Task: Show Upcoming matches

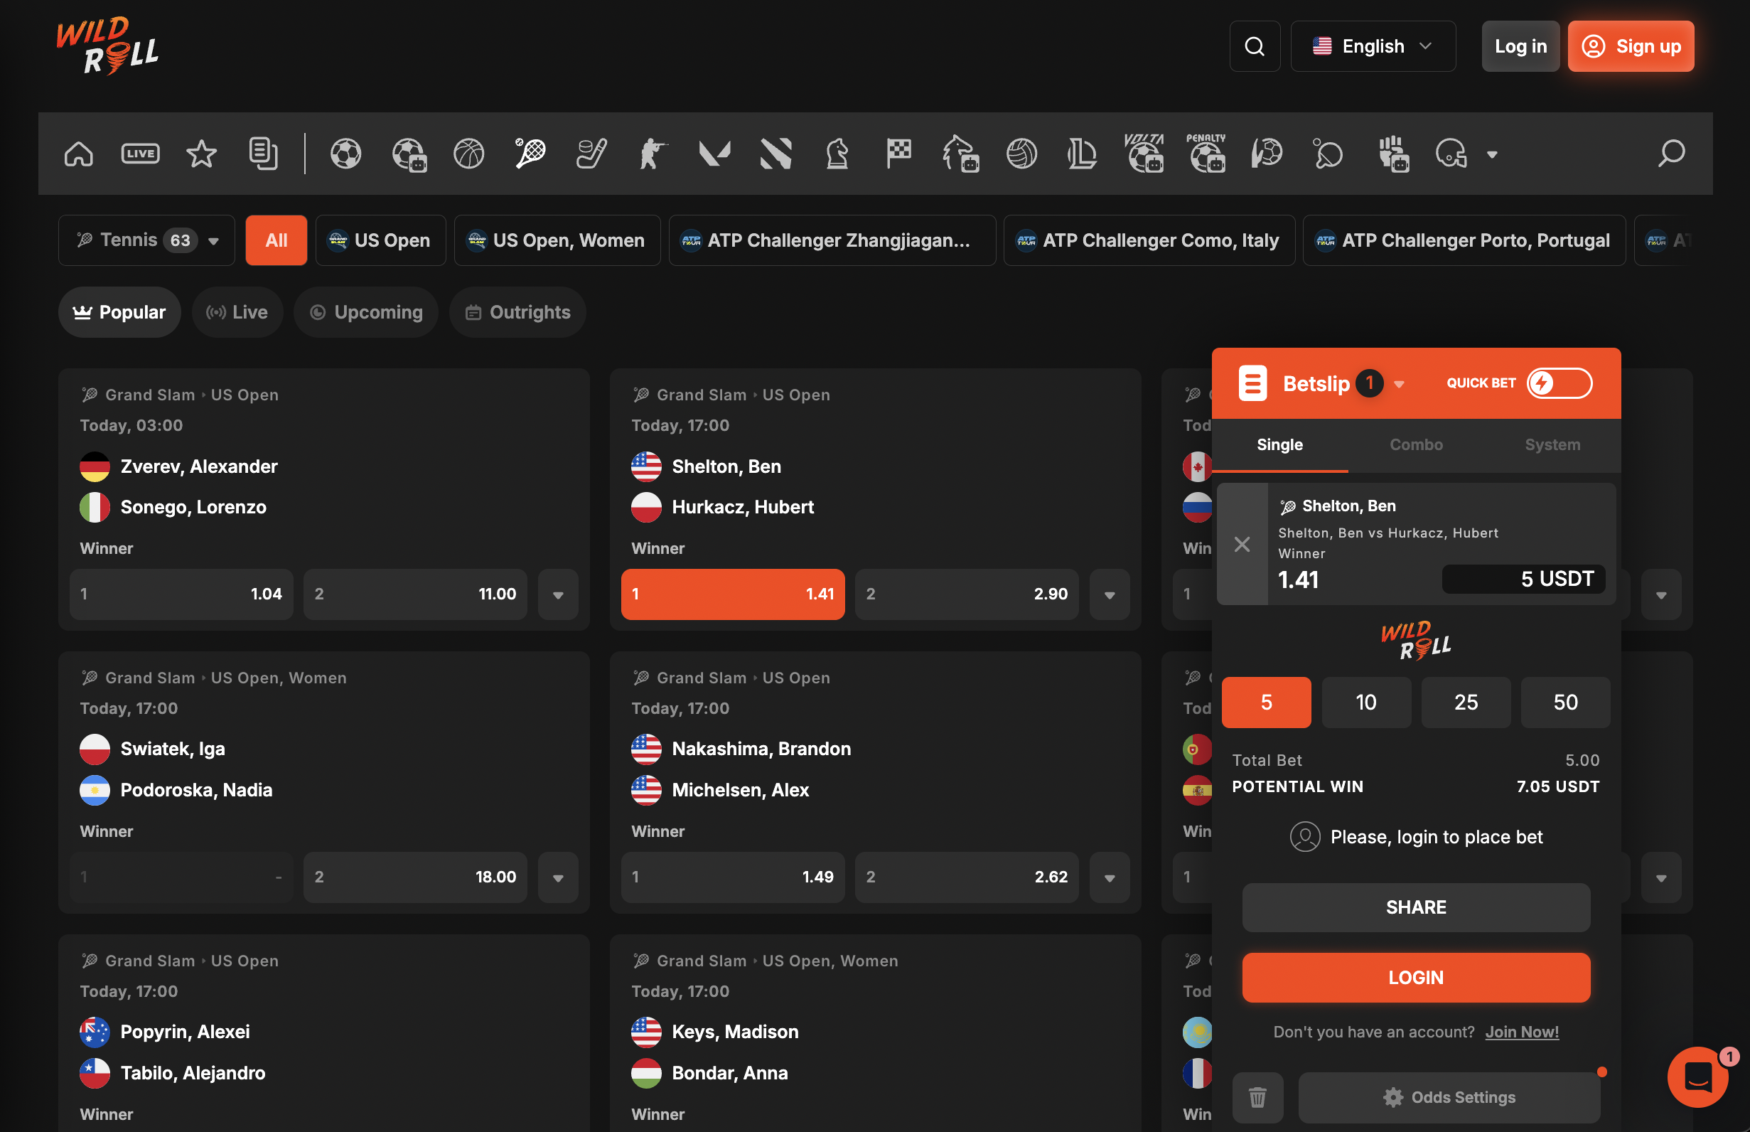Action: click(366, 312)
